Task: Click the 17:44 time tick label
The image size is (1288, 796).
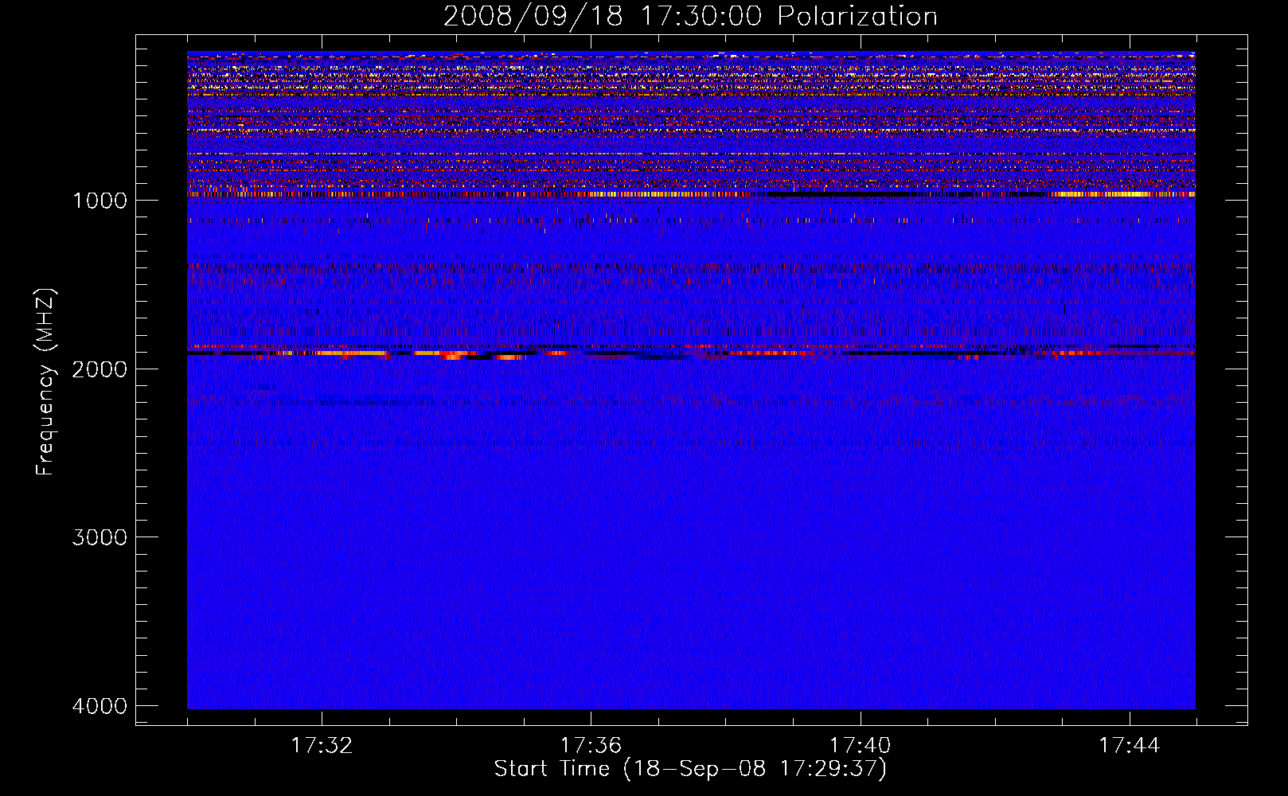Action: [x=1130, y=746]
